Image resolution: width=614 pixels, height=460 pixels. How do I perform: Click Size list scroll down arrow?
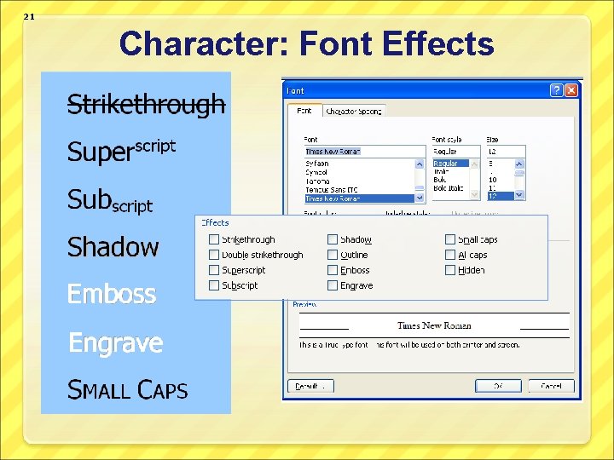519,194
